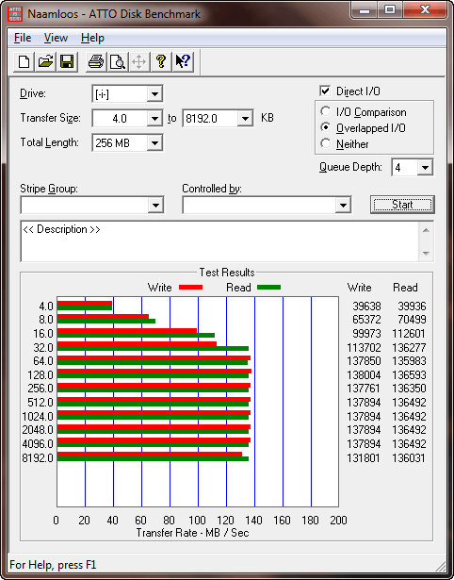Expand the Drive dropdown list
Viewport: 454px width, 580px height.
pos(154,94)
